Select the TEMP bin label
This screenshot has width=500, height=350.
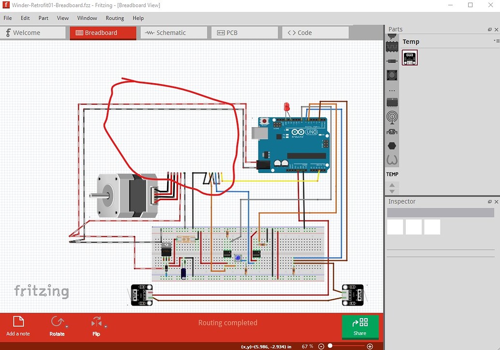pos(392,174)
